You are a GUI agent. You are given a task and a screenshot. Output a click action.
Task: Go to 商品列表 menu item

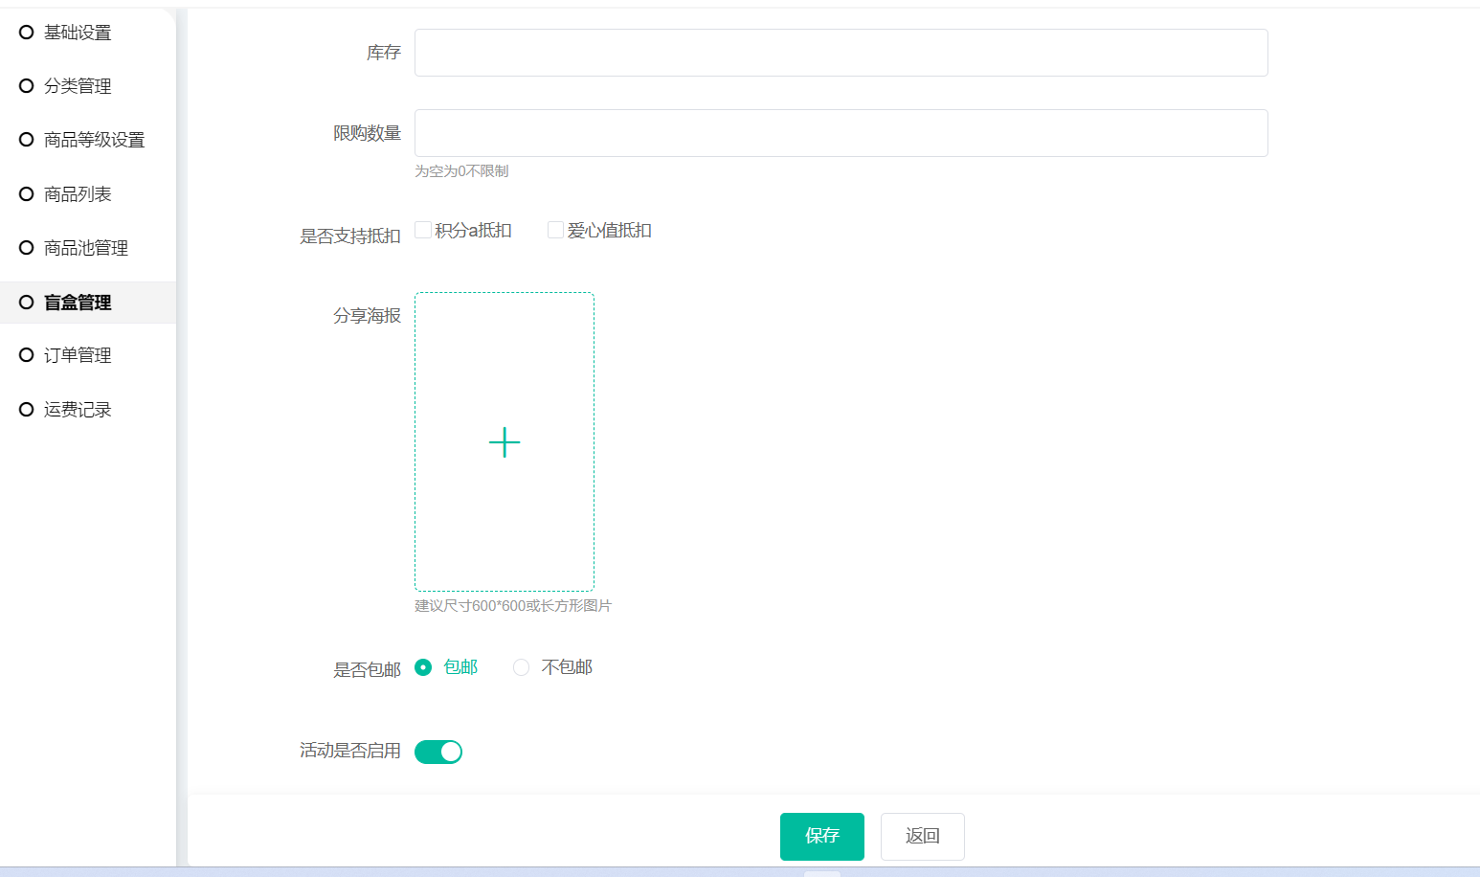click(x=78, y=194)
